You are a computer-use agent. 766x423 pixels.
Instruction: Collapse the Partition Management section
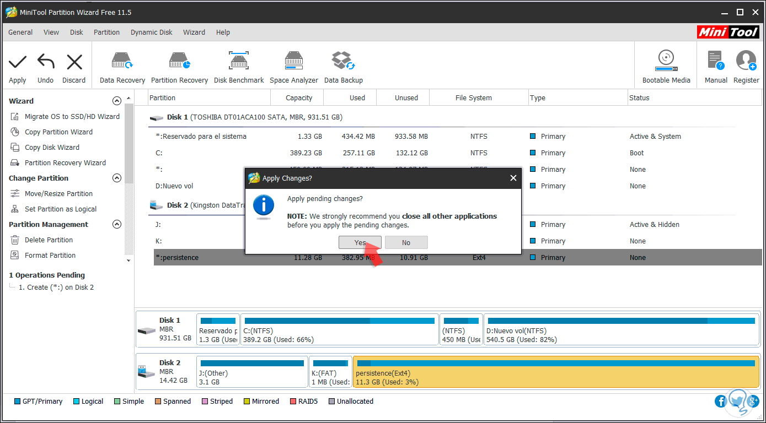[116, 225]
